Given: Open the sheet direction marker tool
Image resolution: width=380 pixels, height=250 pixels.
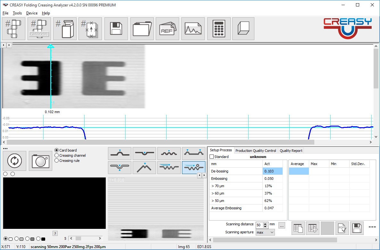Looking at the screenshot, I should point(90,29).
